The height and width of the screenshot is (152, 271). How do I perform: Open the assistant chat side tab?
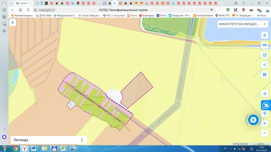[266, 105]
